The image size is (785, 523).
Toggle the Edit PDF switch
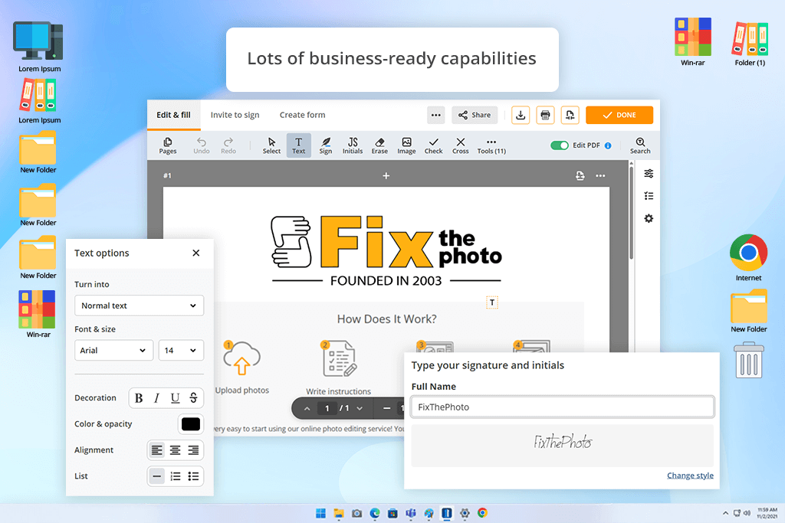point(559,145)
